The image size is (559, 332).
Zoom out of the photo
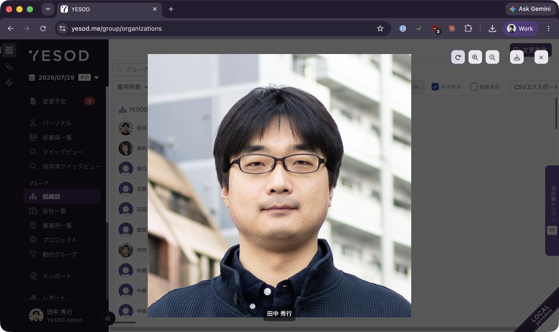[492, 57]
